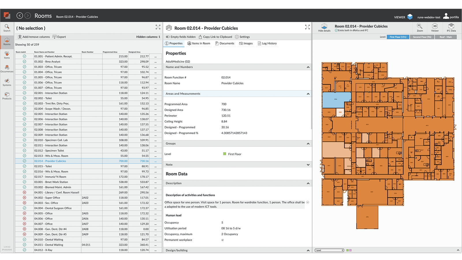This screenshot has height=260, width=462.
Task: Collapse the Areas and Measurements section
Action: tap(308, 94)
